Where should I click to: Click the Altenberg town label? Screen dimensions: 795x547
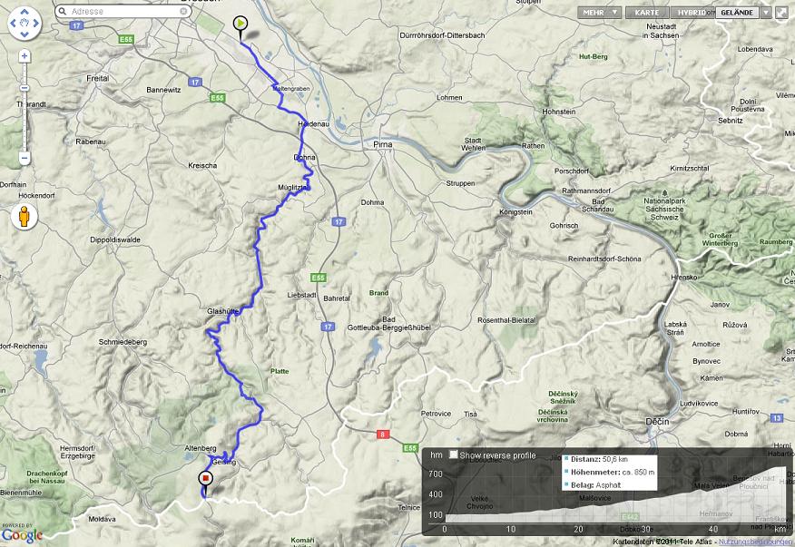click(201, 449)
